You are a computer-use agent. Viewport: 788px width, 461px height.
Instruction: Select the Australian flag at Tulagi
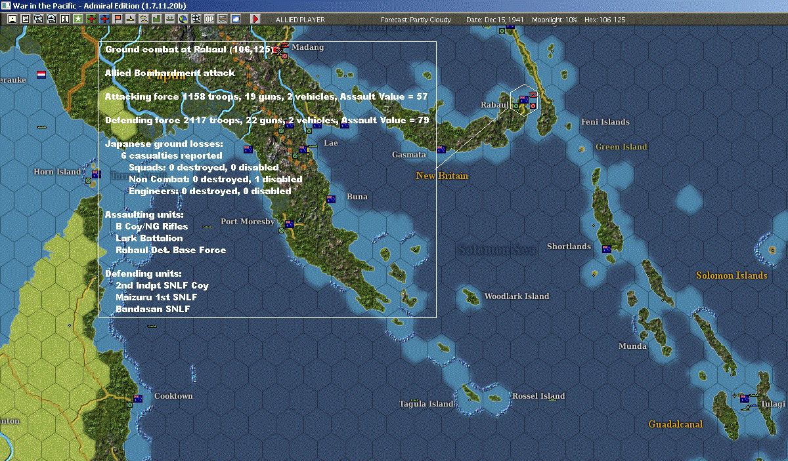point(745,398)
